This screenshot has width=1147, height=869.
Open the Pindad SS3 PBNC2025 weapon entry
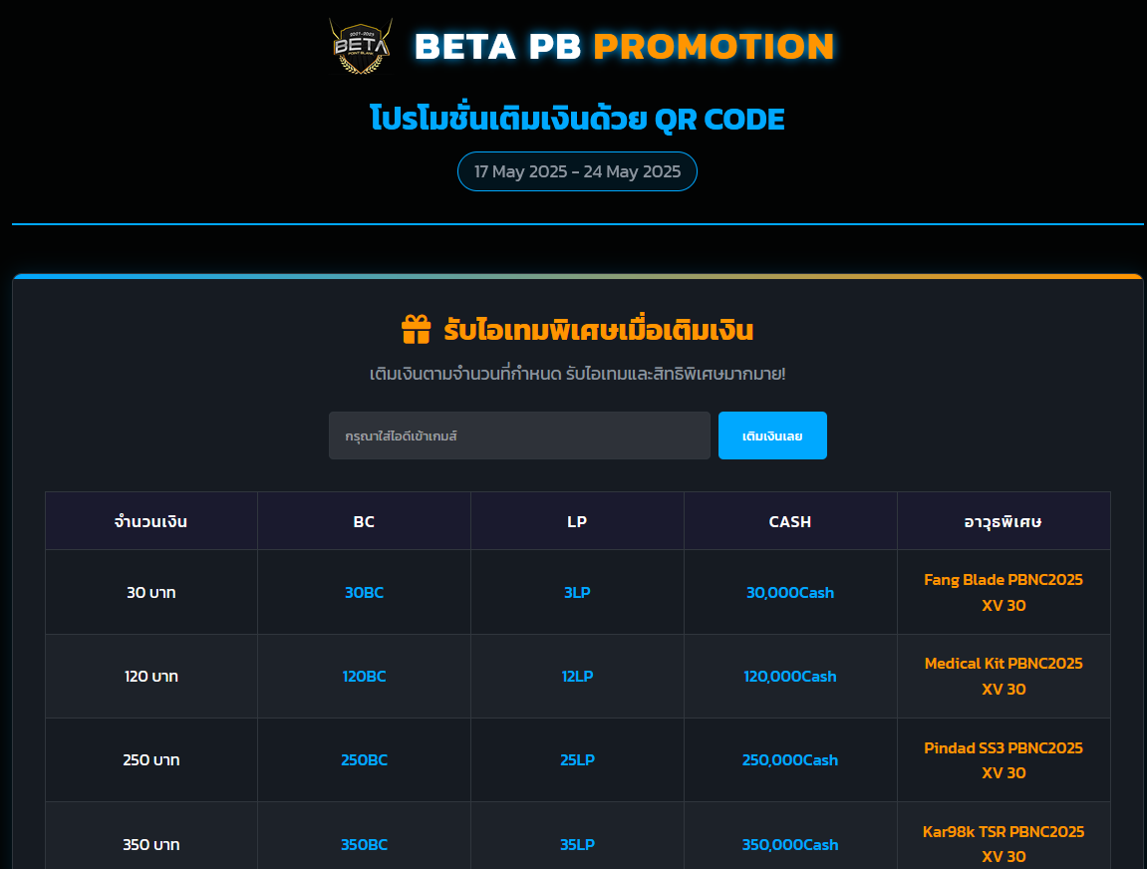click(1004, 759)
